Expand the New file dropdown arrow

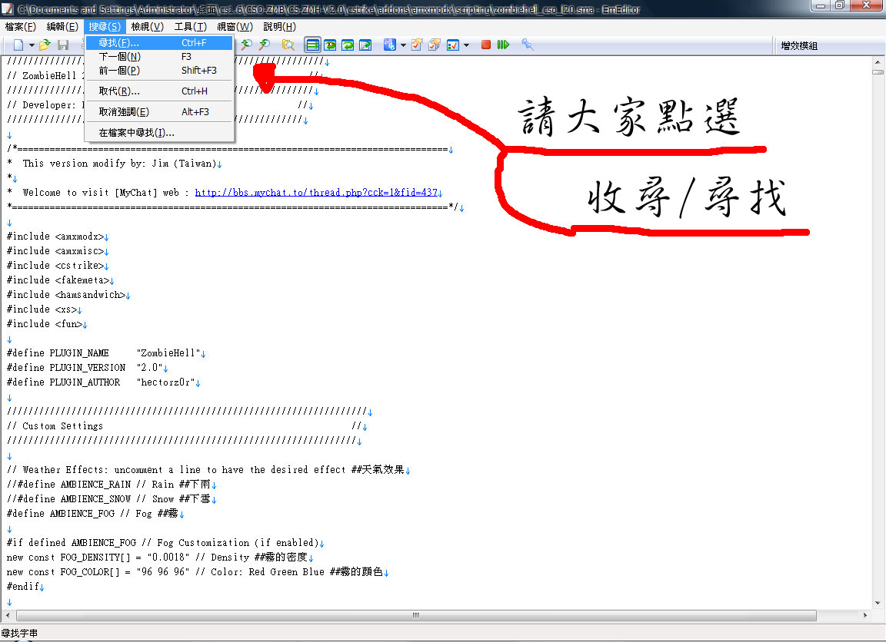pos(30,45)
